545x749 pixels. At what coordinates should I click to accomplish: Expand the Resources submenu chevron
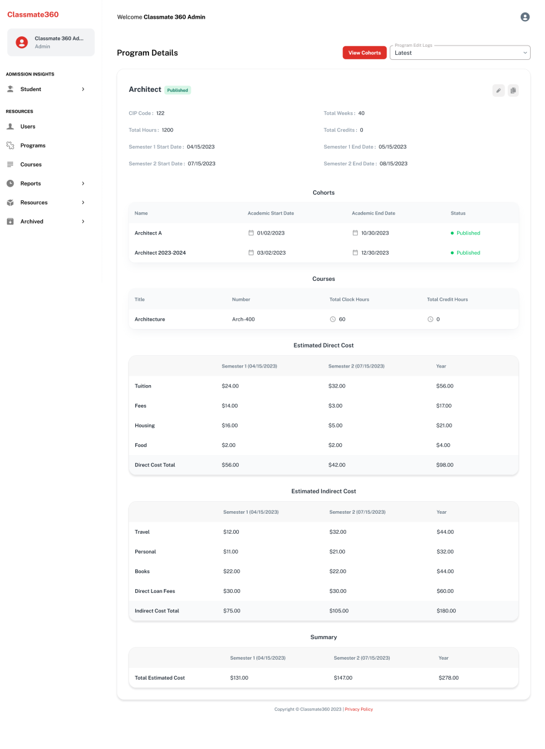(x=83, y=203)
